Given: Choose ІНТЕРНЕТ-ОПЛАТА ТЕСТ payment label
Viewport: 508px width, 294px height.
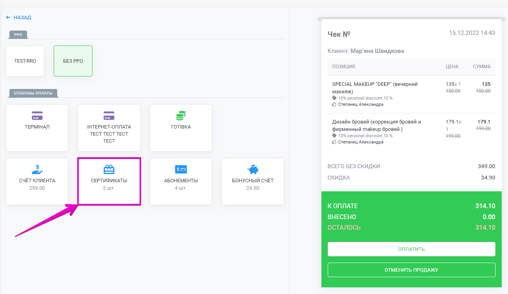Looking at the screenshot, I should [x=109, y=134].
